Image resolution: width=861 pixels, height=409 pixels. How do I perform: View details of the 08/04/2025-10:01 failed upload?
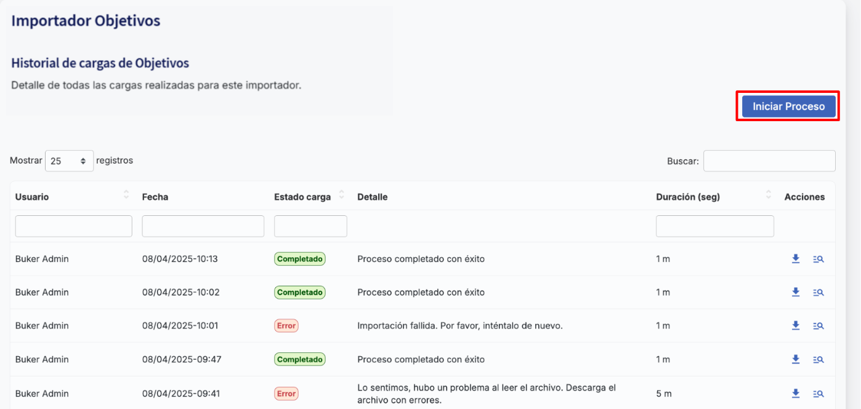coord(819,326)
